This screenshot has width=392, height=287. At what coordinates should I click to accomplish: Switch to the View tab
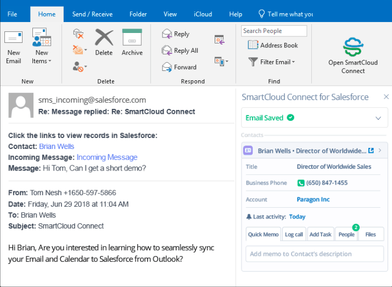point(170,14)
